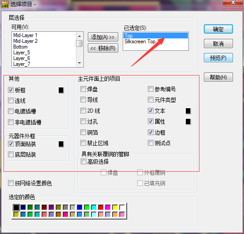This screenshot has height=234, width=244.
Task: Toggle the 板框 checkbox
Action: click(x=11, y=90)
